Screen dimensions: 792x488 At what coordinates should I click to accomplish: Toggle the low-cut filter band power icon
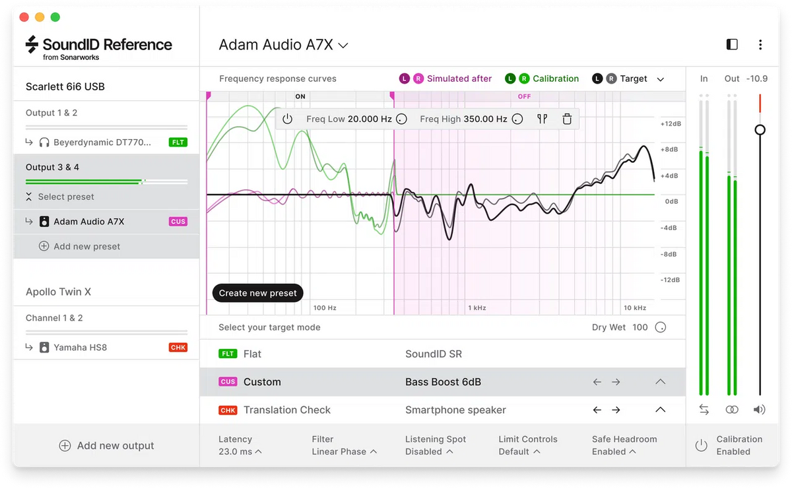pos(286,119)
